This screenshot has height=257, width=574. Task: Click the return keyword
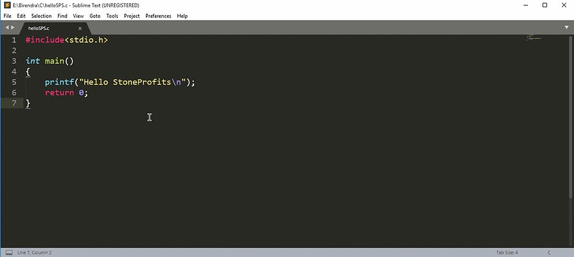coord(59,93)
